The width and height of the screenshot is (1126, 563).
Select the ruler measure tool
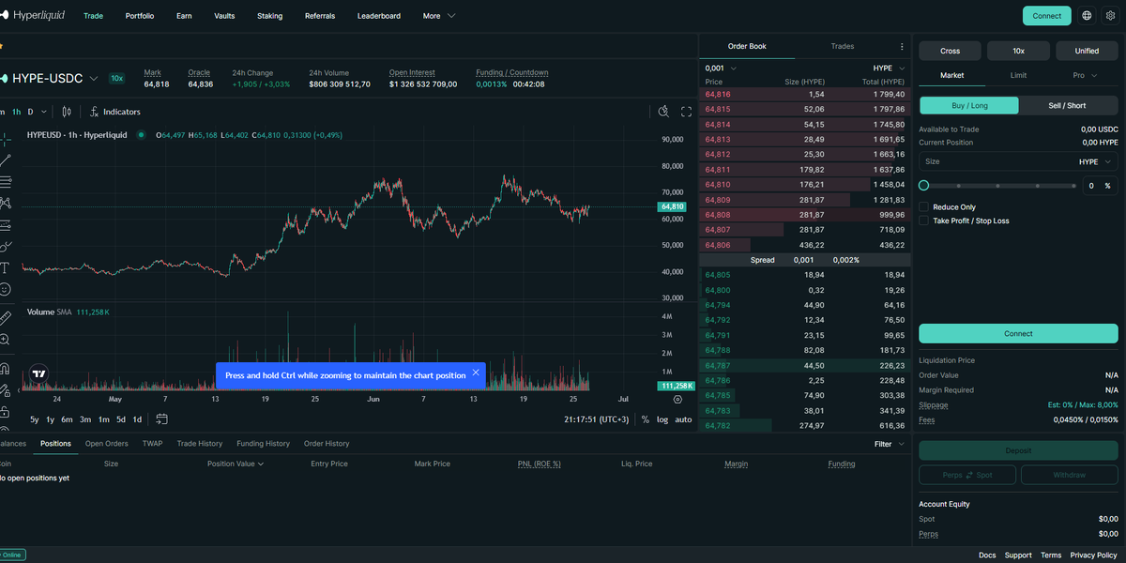[5, 317]
